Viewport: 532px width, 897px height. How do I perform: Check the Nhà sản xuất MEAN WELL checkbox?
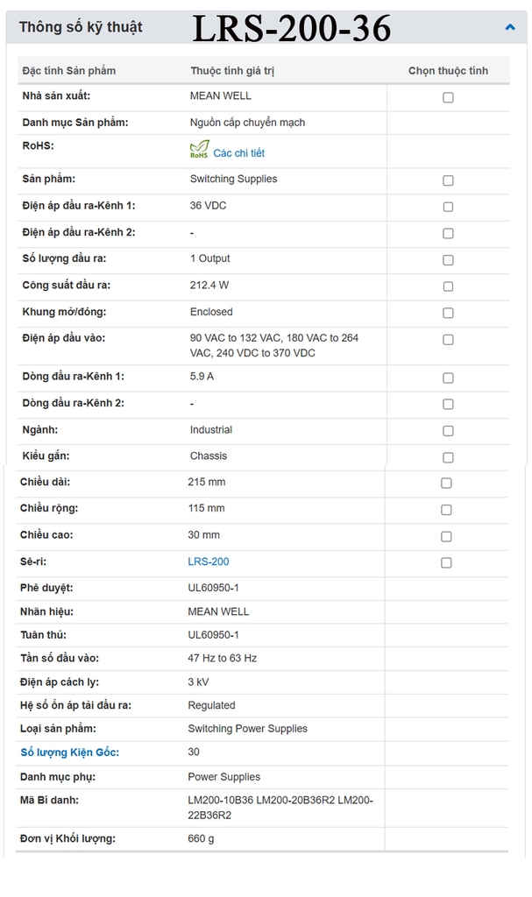[x=448, y=97]
